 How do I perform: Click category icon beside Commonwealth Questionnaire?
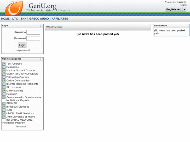point(4,97)
